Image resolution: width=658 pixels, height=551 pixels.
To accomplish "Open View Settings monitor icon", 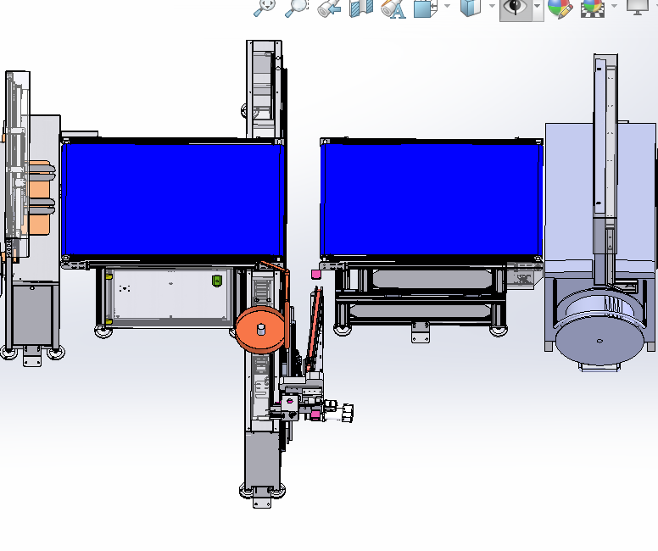I will click(x=638, y=7).
